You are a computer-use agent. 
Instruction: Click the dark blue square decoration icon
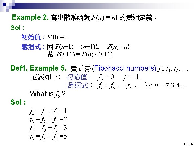[4, 4]
